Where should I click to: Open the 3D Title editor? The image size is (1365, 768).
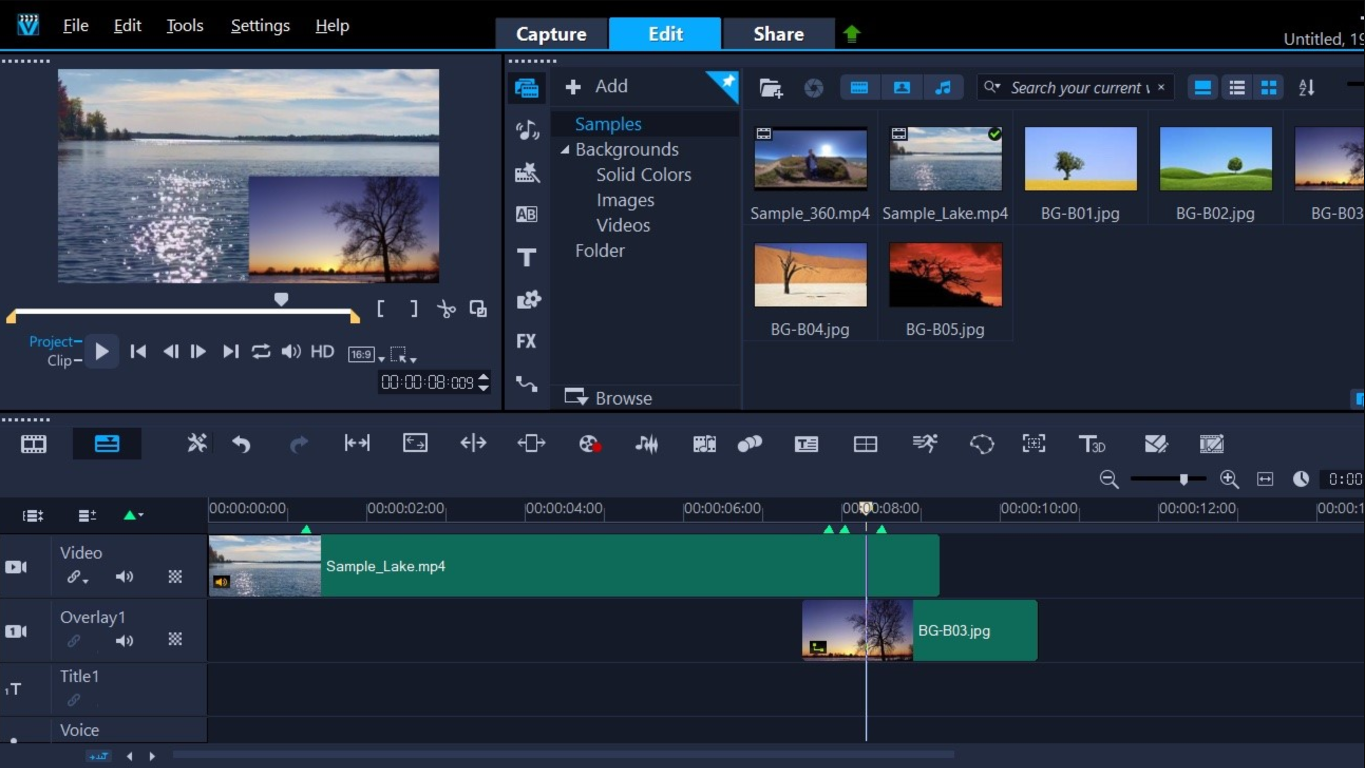(1093, 444)
